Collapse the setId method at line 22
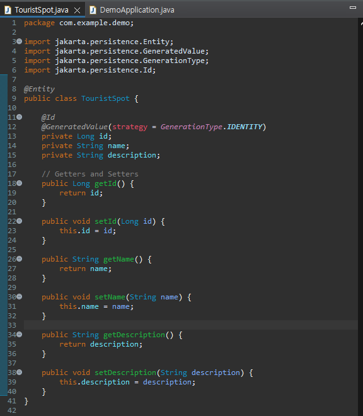The width and height of the screenshot is (363, 416). coord(19,221)
